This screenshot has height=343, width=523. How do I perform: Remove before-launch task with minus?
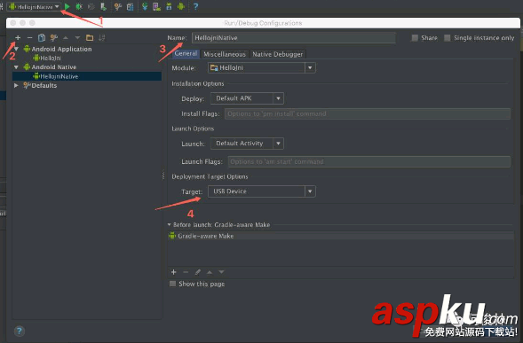(x=186, y=272)
